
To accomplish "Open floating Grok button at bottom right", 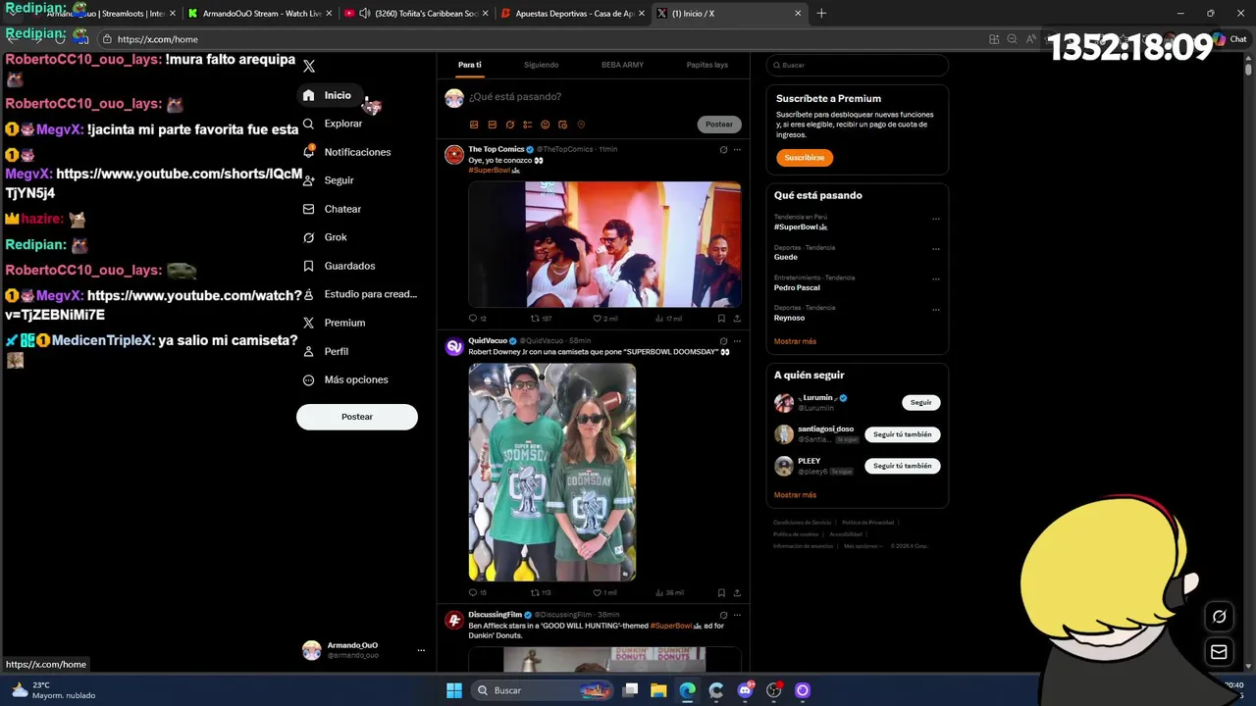I will pyautogui.click(x=1219, y=617).
